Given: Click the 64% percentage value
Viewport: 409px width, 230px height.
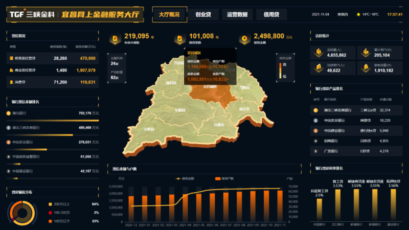Looking at the screenshot, I should (x=95, y=204).
